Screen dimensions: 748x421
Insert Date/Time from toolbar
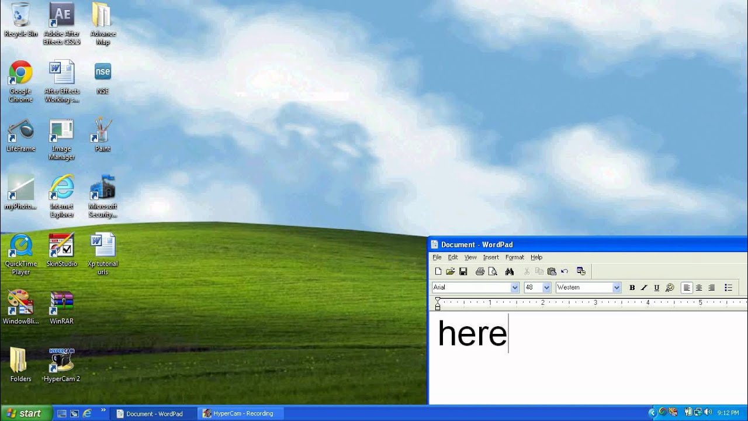581,271
